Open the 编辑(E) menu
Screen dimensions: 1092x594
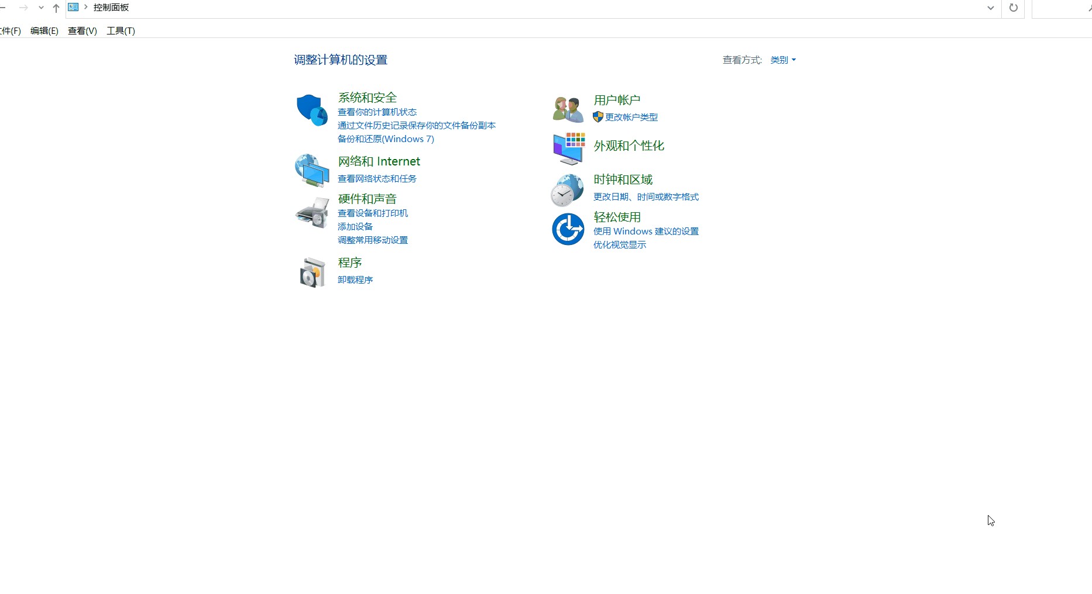point(44,30)
